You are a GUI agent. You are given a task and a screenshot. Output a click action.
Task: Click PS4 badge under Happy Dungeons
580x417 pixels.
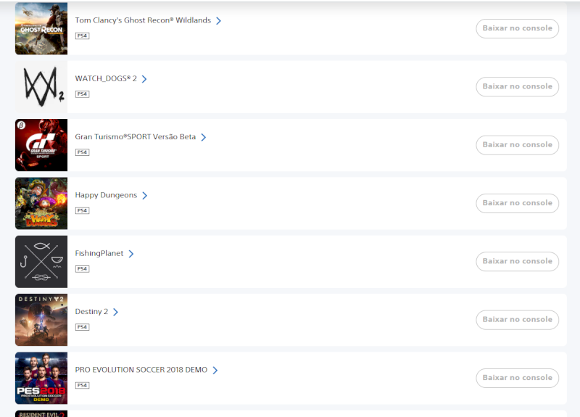[82, 210]
